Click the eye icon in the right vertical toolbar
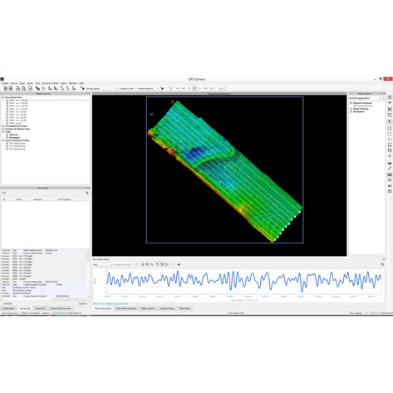Viewport: 393px width, 393px height. coord(390,103)
